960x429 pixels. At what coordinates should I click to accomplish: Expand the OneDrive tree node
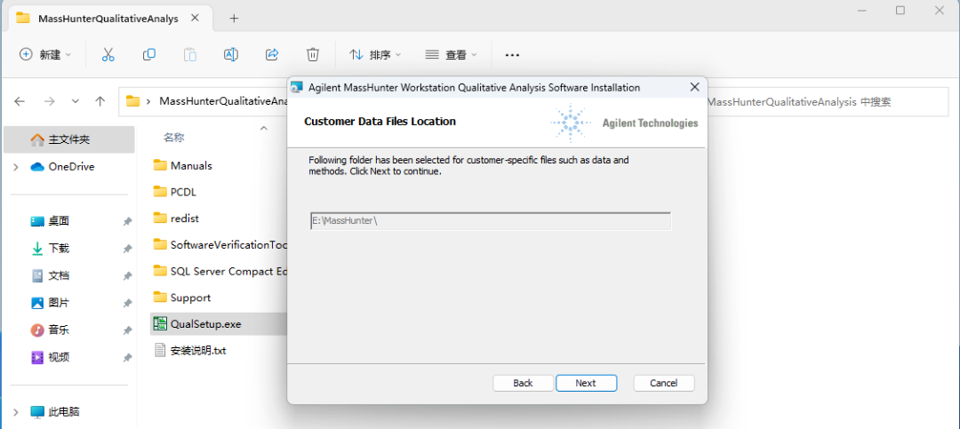pos(17,166)
